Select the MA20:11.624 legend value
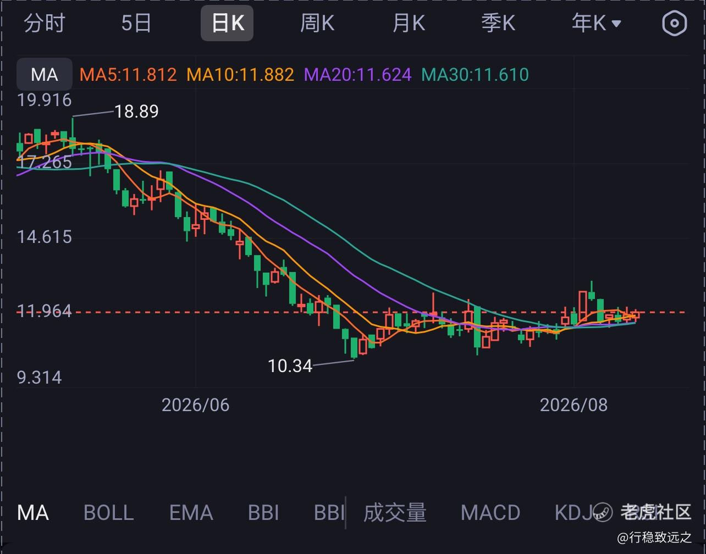 pos(357,74)
